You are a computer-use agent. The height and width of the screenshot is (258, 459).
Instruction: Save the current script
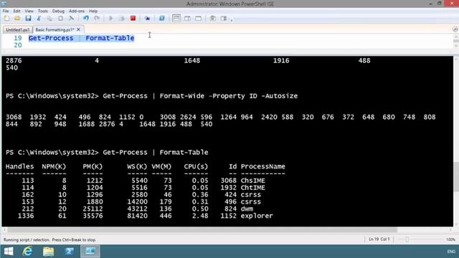coord(28,19)
